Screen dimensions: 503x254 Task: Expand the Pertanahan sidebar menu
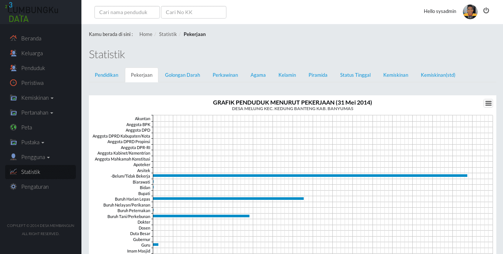coord(37,113)
